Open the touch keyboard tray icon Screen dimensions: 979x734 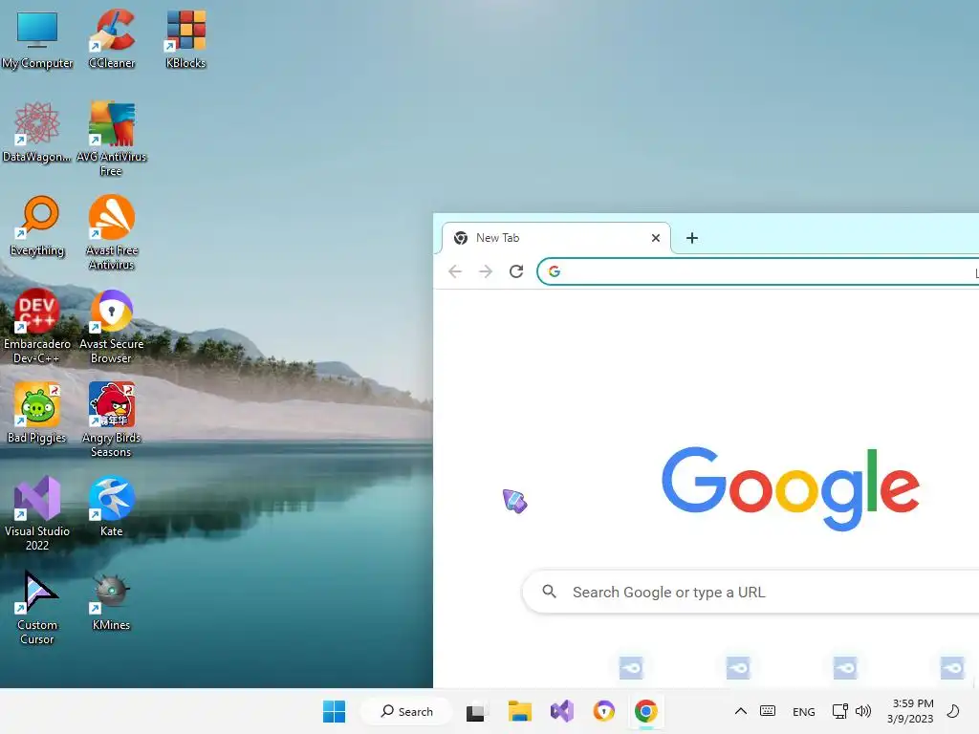pos(768,711)
